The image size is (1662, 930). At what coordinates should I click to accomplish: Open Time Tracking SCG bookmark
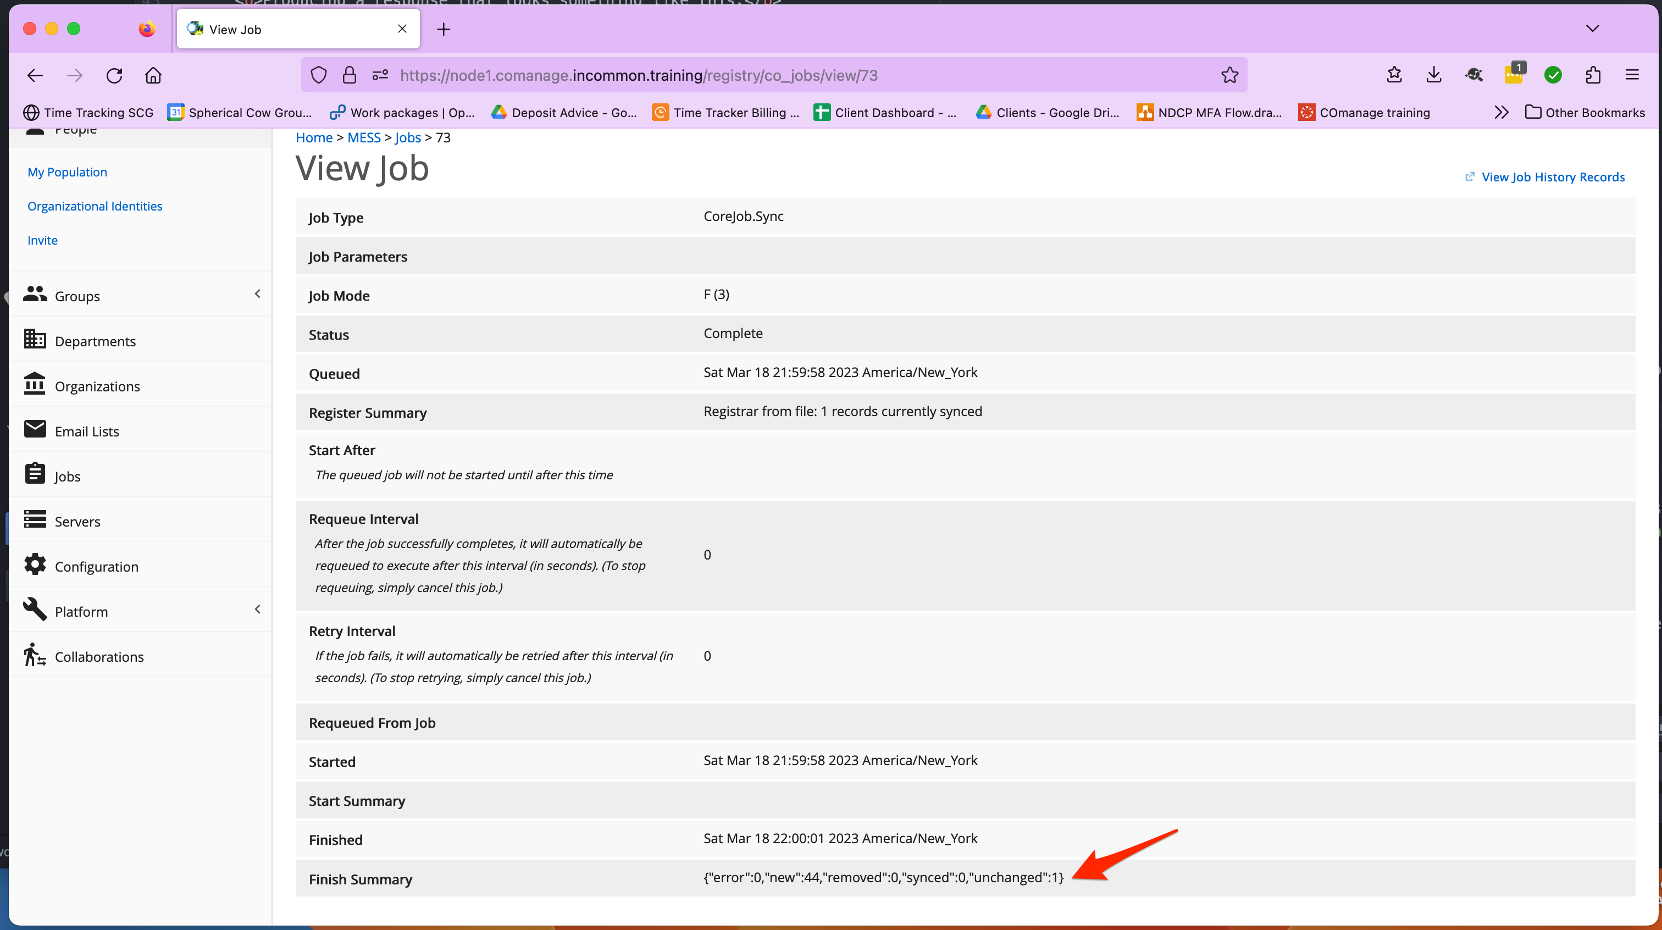coord(88,112)
